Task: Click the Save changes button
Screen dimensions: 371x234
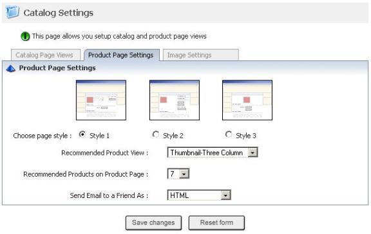Action: point(153,222)
